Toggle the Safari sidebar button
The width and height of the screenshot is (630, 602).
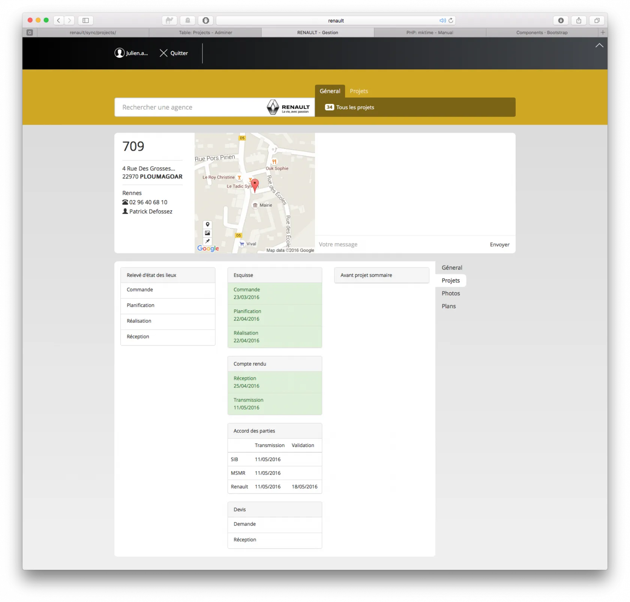click(85, 20)
